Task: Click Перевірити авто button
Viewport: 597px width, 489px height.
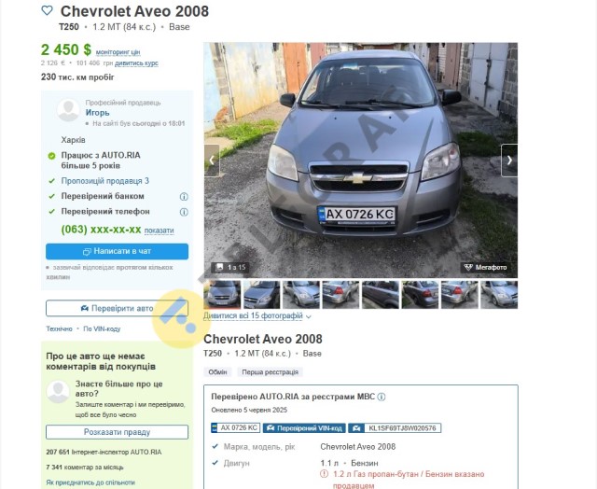Action: 117,308
